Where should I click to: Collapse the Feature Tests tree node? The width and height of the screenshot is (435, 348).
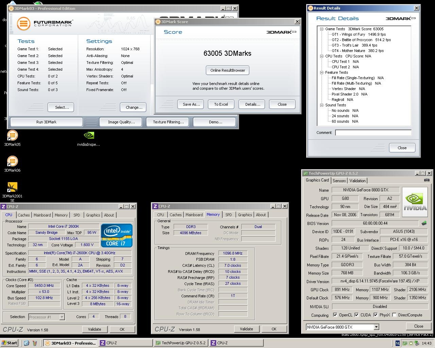point(321,72)
